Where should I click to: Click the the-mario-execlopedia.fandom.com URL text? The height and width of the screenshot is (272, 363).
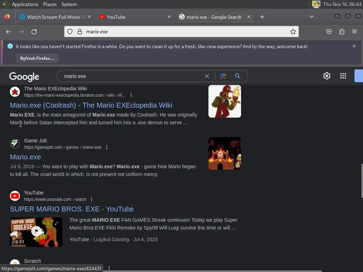click(74, 95)
